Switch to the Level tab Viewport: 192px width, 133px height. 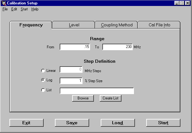pos(74,25)
